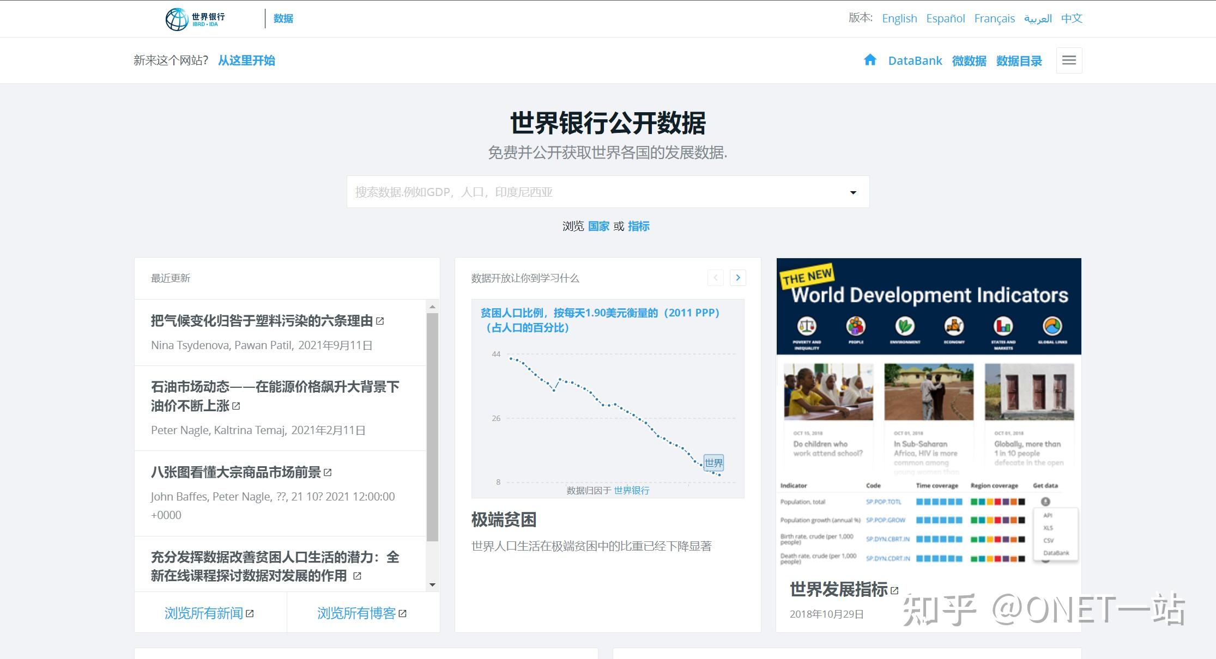Open 微数据 link
This screenshot has height=659, width=1216.
click(969, 60)
